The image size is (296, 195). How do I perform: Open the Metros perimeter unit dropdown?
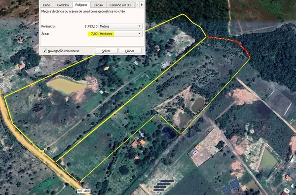[121, 26]
